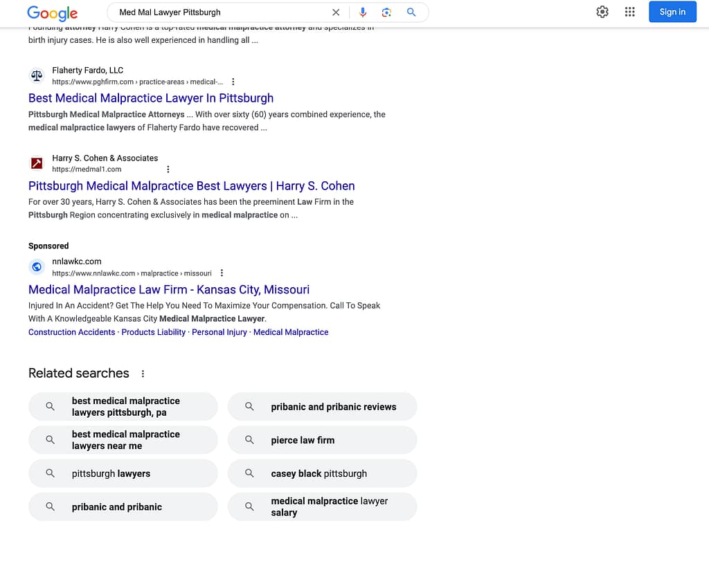Click the nnlawkc.com malpractice missouri breadcrumb
The height and width of the screenshot is (577, 709).
[x=132, y=273]
